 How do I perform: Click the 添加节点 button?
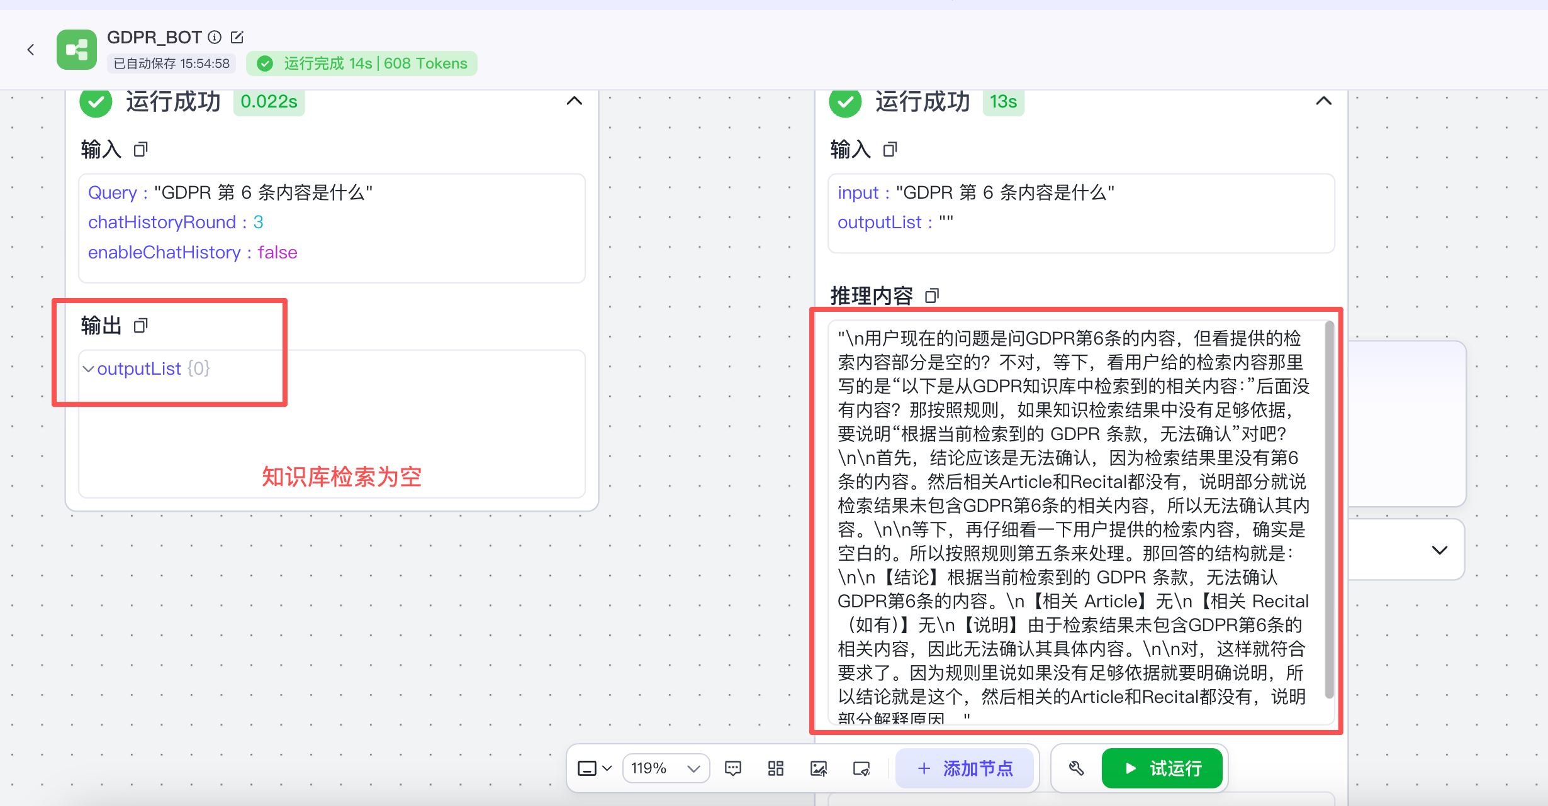pos(965,768)
